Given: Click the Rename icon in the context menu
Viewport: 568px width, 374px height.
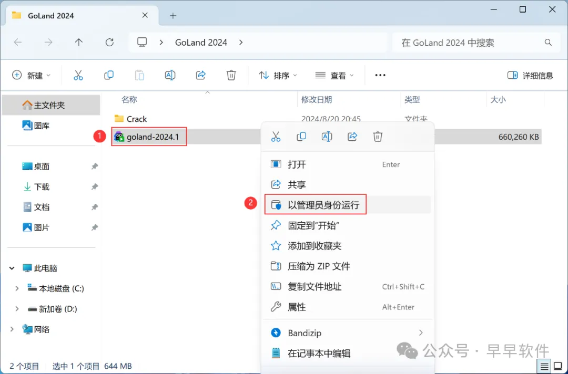Looking at the screenshot, I should click(x=327, y=137).
